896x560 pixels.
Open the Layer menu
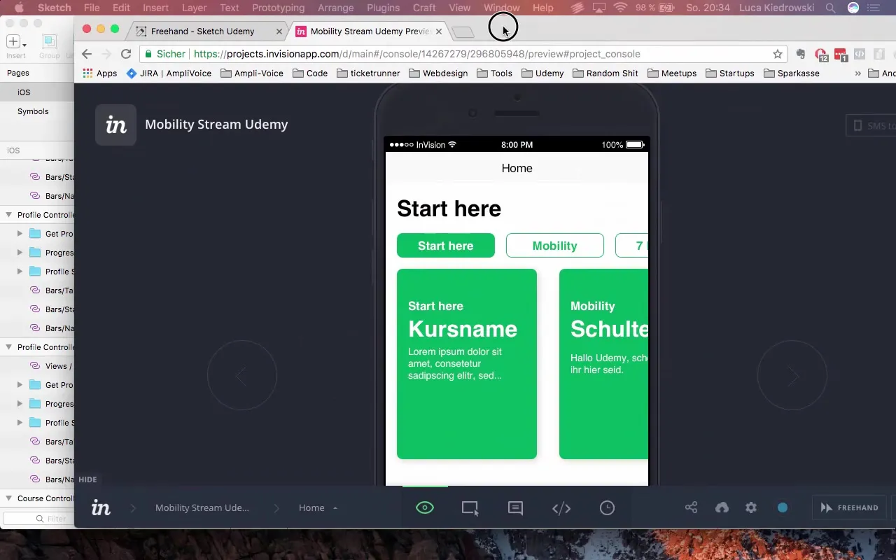(194, 8)
